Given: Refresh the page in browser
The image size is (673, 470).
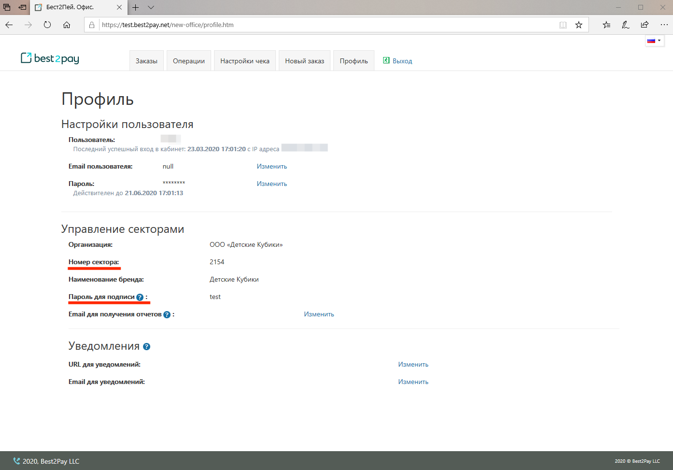Looking at the screenshot, I should click(47, 25).
